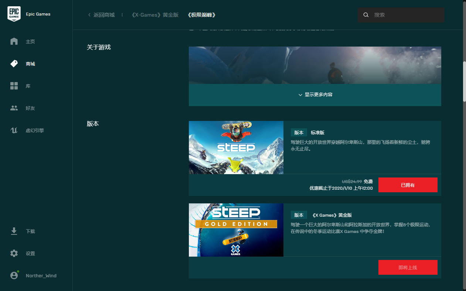Click the 免费 price label

point(368,182)
